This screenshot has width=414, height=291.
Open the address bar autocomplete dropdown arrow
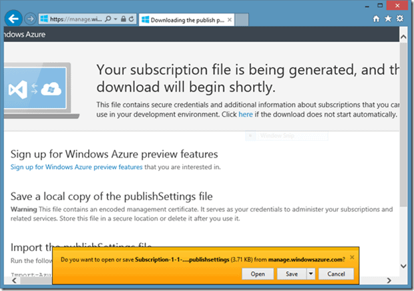(116, 19)
